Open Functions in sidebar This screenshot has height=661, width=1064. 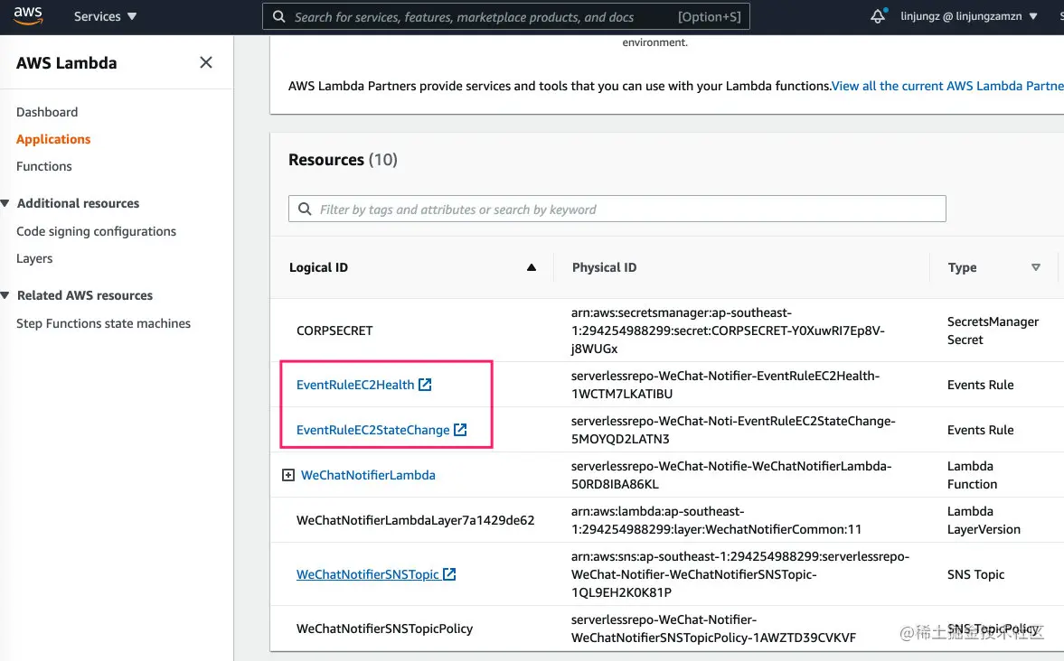click(44, 166)
